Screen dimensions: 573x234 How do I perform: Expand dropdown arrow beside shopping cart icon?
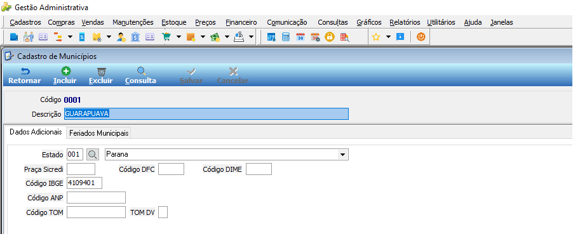coord(179,37)
